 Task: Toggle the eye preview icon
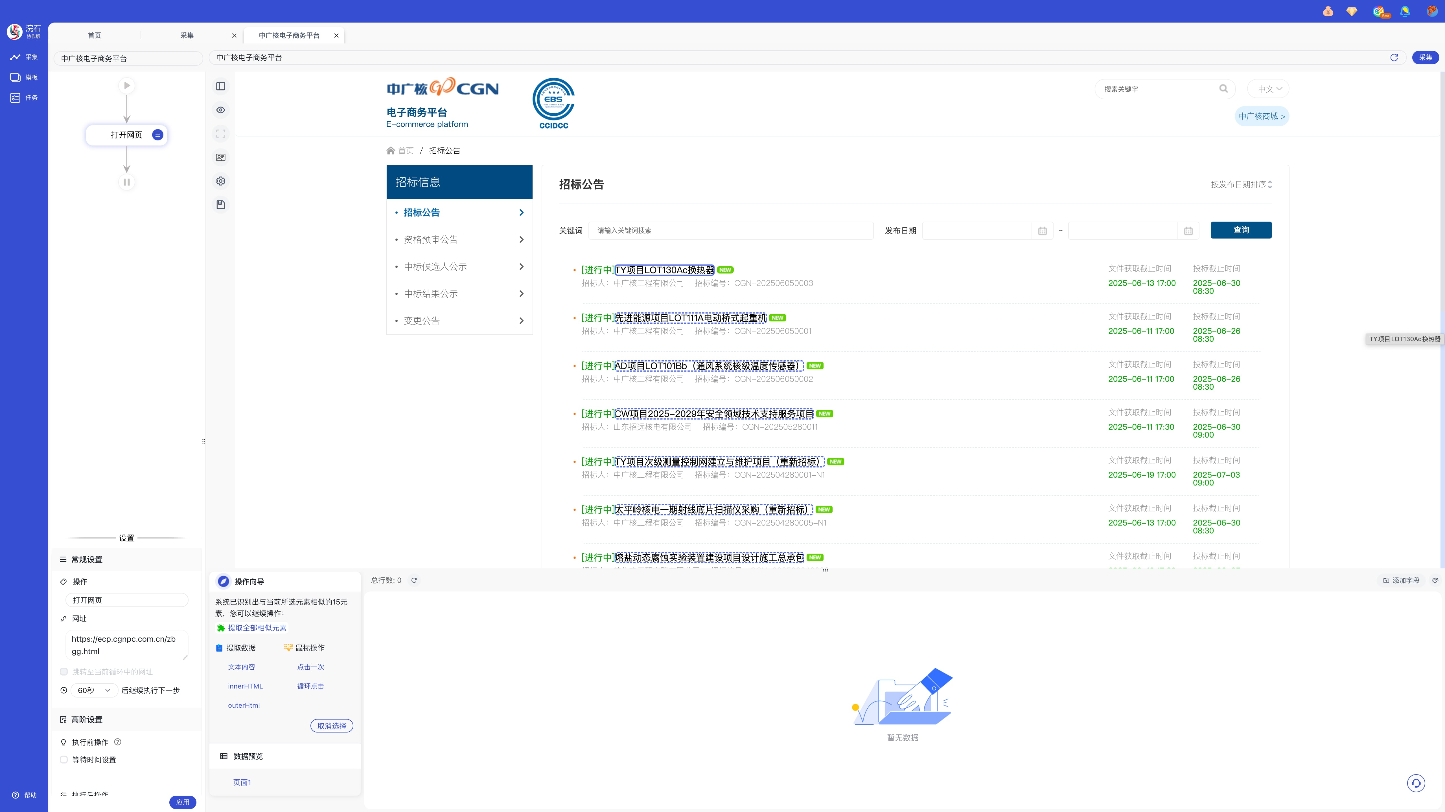[220, 110]
